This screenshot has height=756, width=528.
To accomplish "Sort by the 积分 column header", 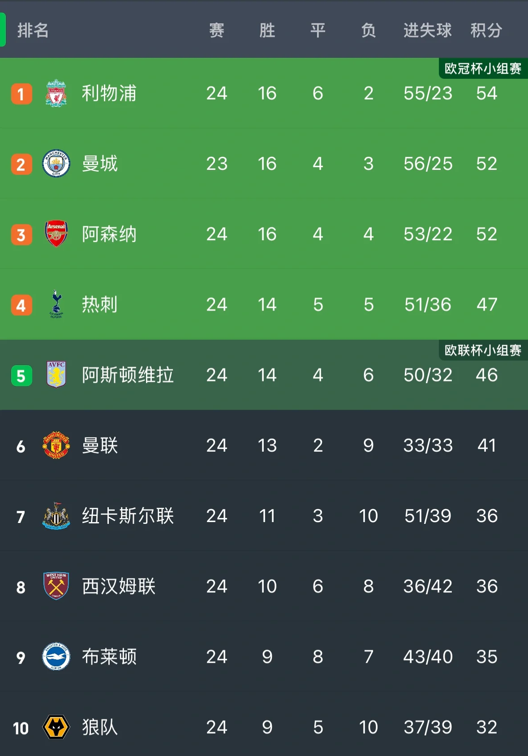I will (x=486, y=30).
